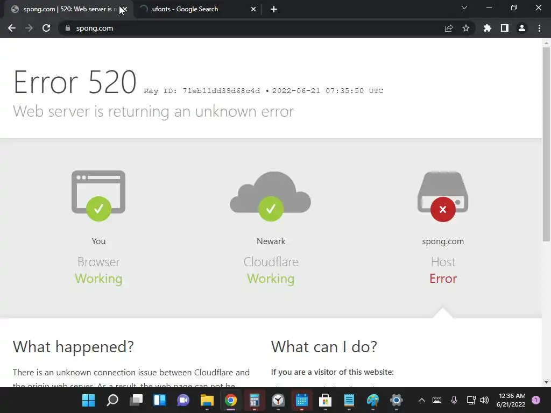Click the Host server error icon
Image resolution: width=551 pixels, height=413 pixels.
[443, 196]
